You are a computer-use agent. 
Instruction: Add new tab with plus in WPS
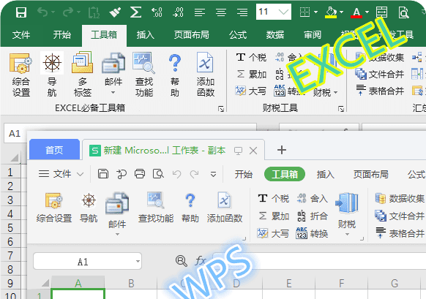point(282,150)
